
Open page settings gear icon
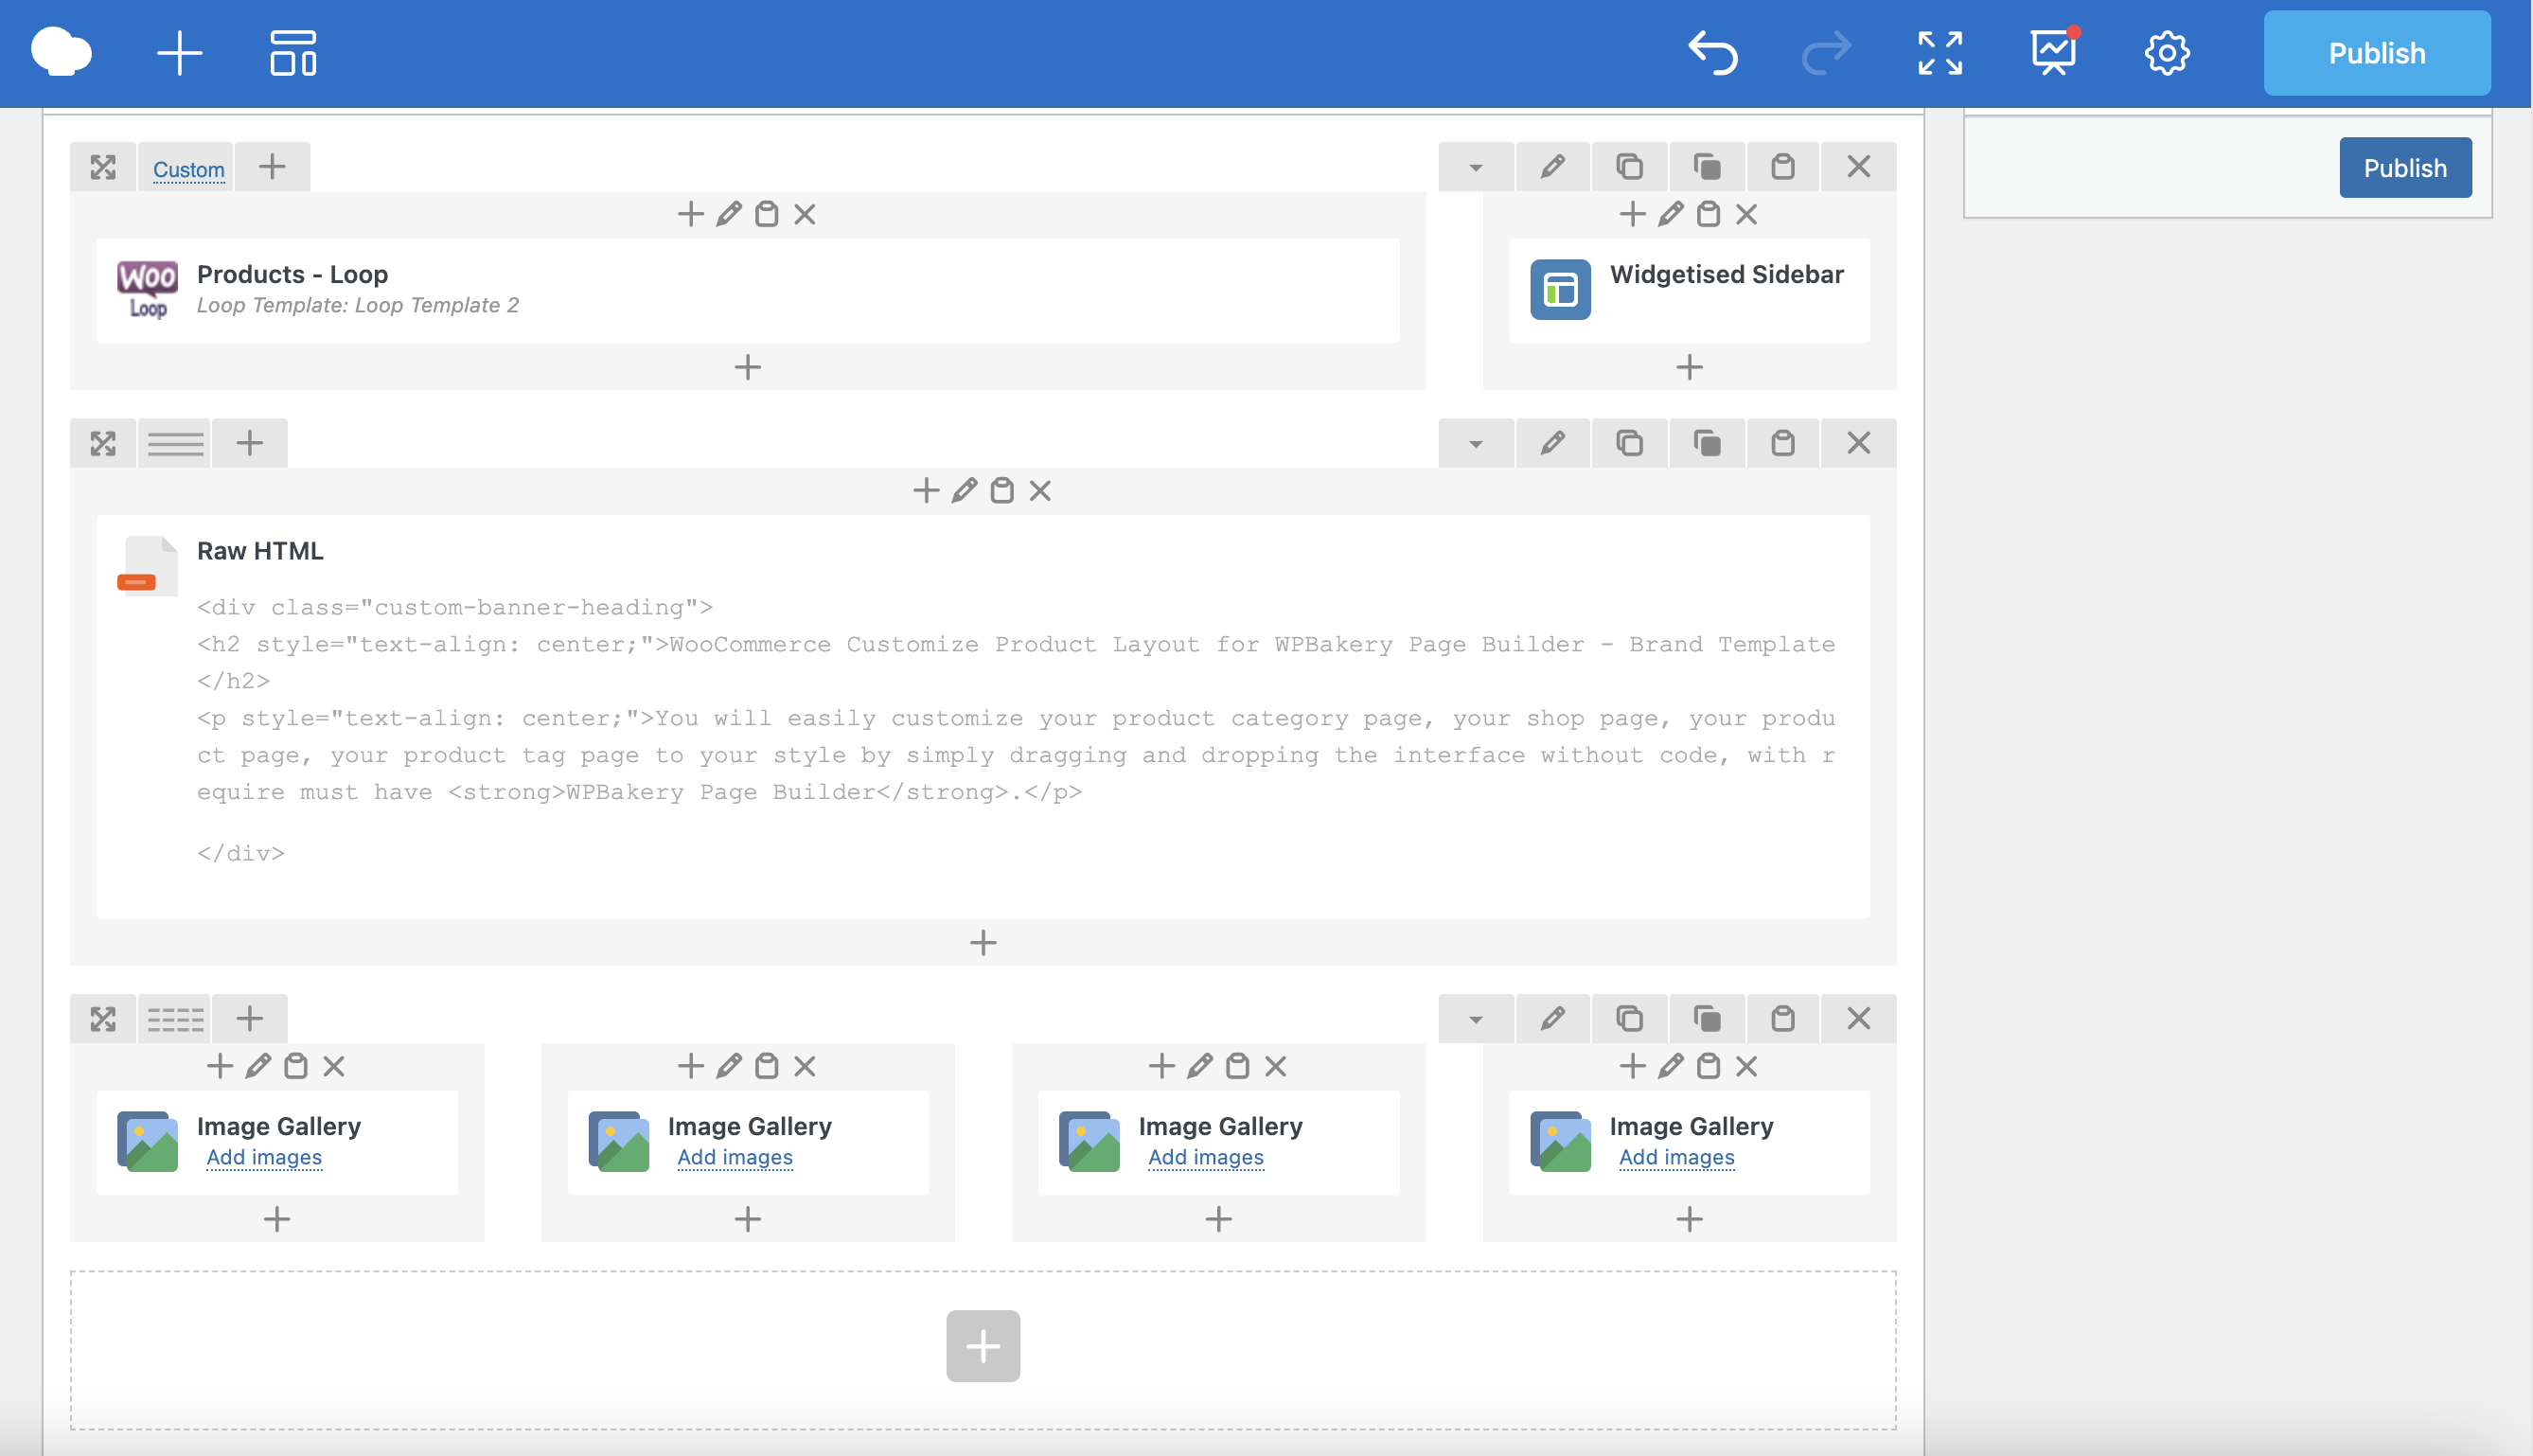pos(2166,53)
